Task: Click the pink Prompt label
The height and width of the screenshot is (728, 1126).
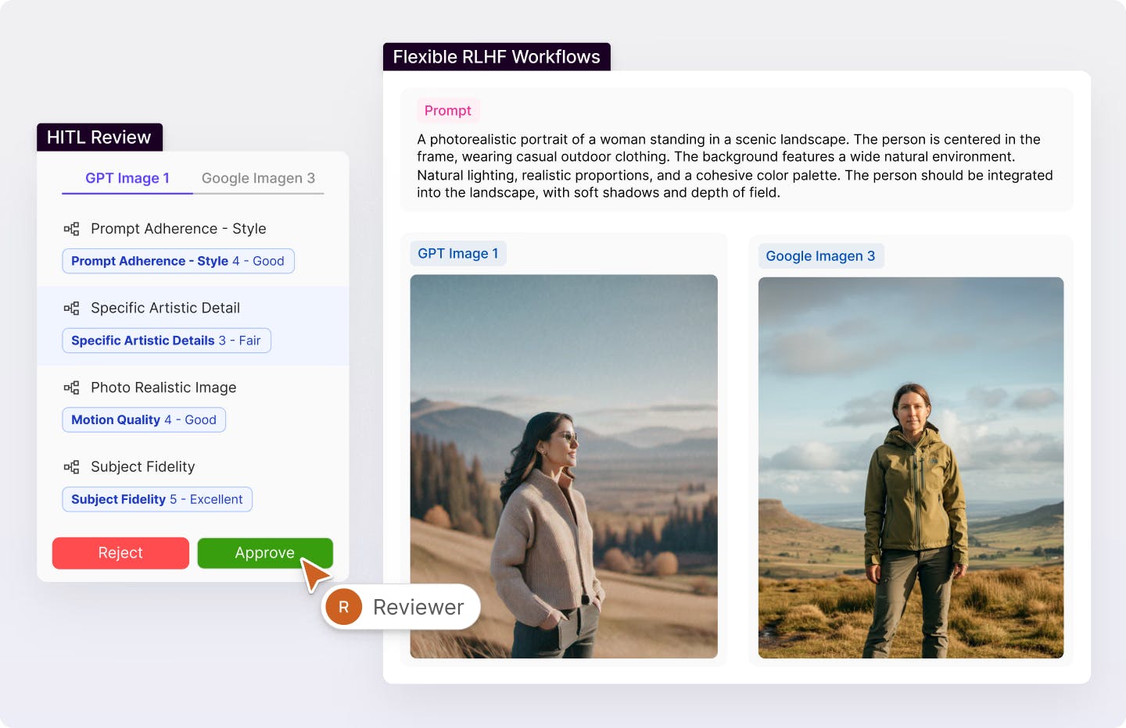Action: tap(448, 111)
